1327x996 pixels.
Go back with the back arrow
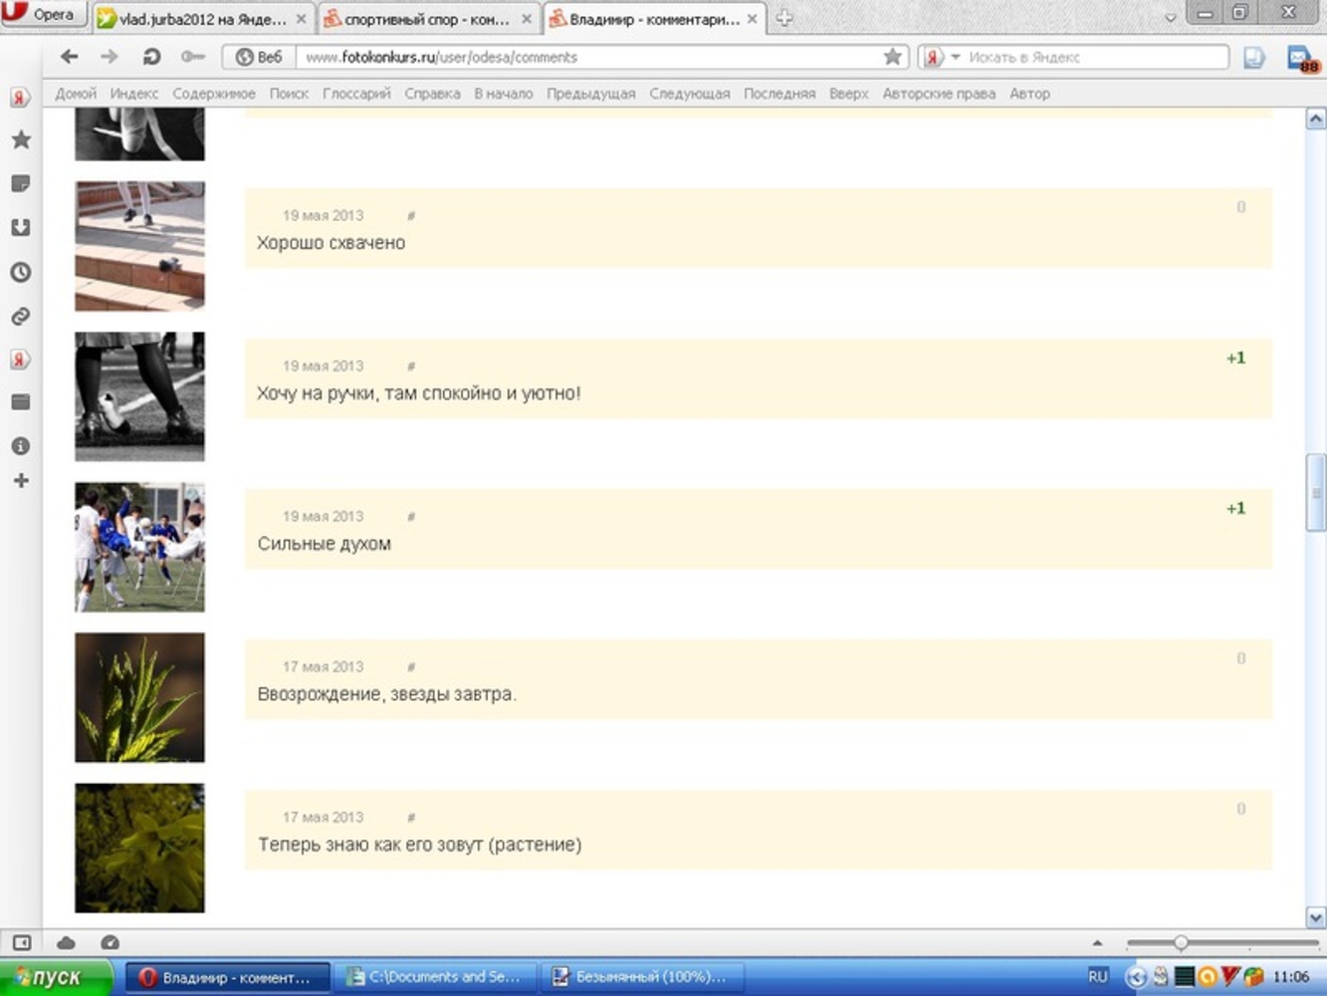pyautogui.click(x=69, y=58)
